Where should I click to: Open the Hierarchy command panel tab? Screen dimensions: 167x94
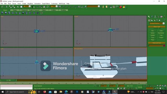[x=155, y=17]
